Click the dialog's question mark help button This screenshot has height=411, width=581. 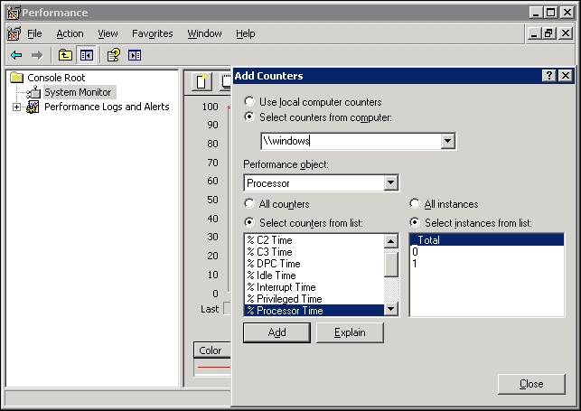549,76
